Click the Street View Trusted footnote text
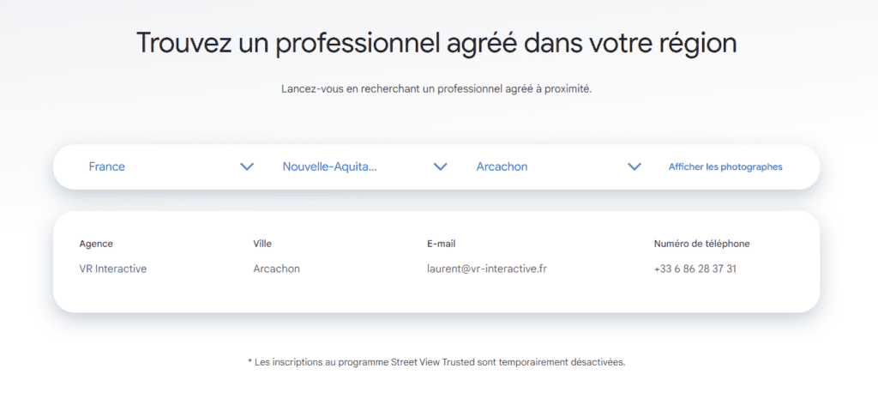The image size is (878, 405). 436,362
